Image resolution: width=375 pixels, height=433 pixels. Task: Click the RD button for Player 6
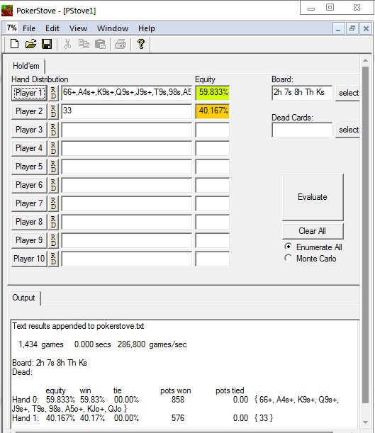point(53,185)
